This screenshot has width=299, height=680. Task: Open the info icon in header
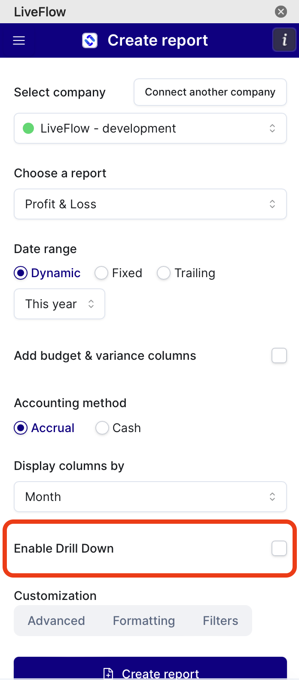pyautogui.click(x=284, y=40)
